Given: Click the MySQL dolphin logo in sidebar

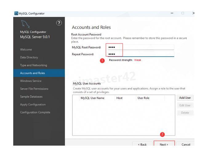Looking at the screenshot, I should click(25, 24).
